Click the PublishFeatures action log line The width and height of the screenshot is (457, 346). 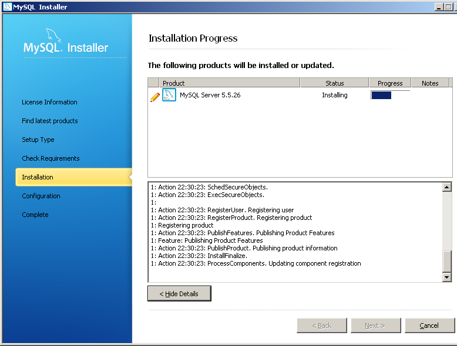pos(243,233)
